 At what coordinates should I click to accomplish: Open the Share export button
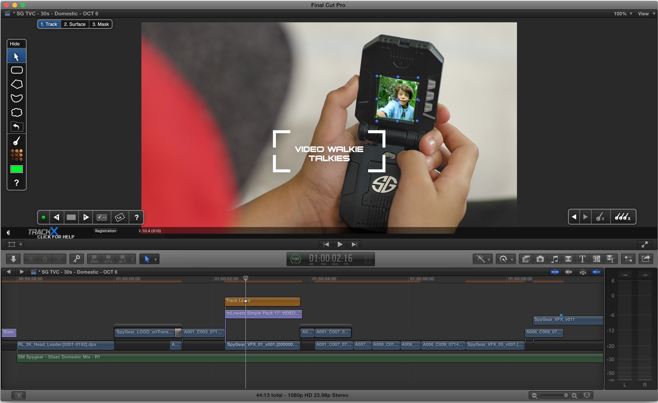pyautogui.click(x=646, y=259)
